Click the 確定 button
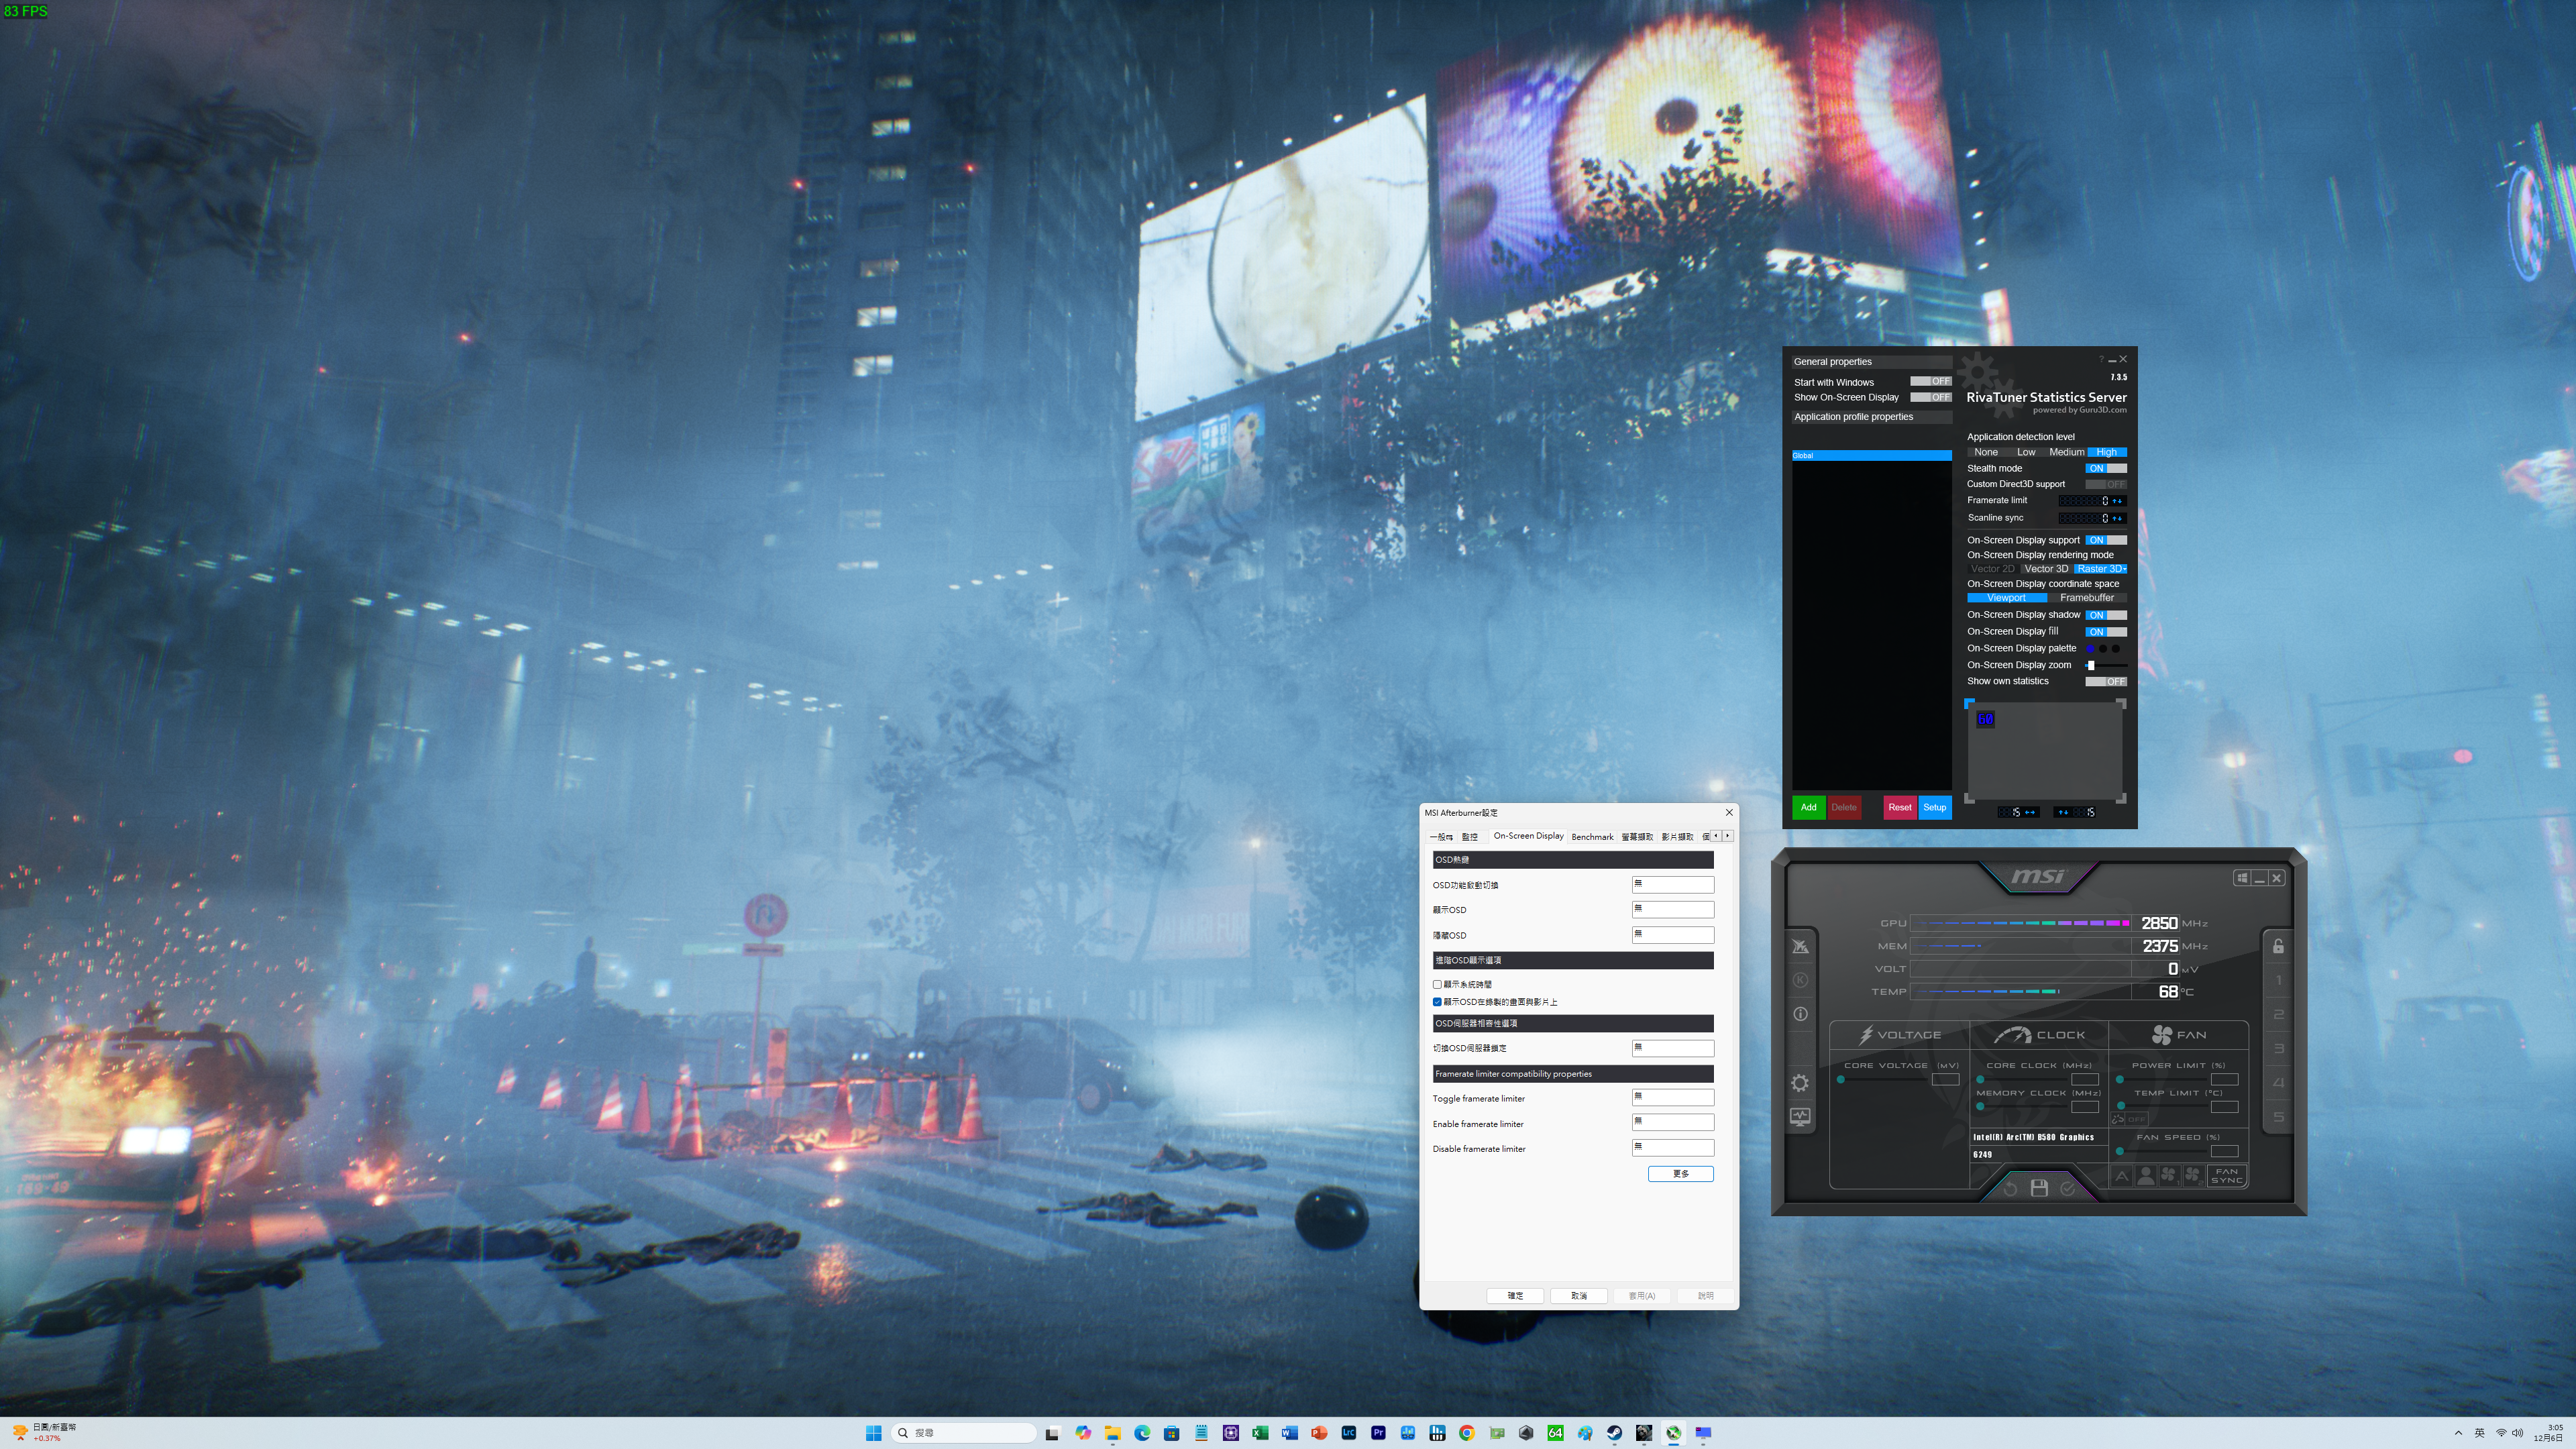2576x1449 pixels. click(x=1515, y=1296)
